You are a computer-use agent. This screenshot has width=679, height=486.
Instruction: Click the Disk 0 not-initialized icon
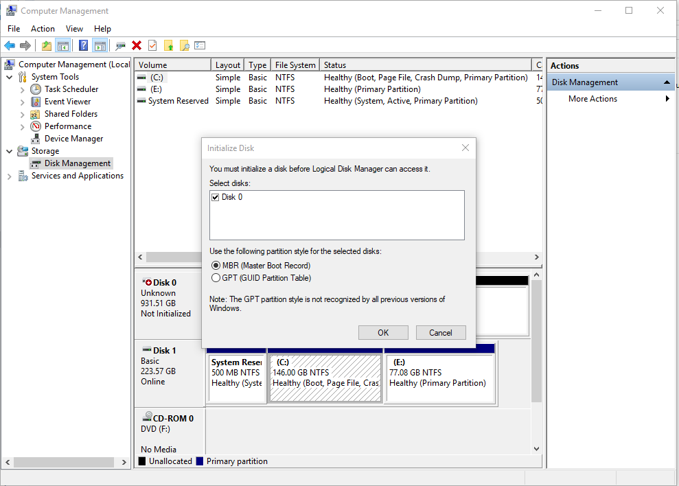pyautogui.click(x=147, y=282)
